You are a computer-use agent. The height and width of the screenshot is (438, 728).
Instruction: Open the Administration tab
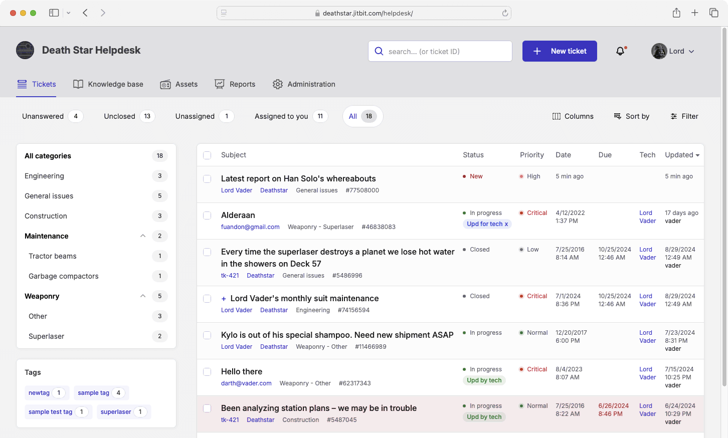tap(304, 84)
